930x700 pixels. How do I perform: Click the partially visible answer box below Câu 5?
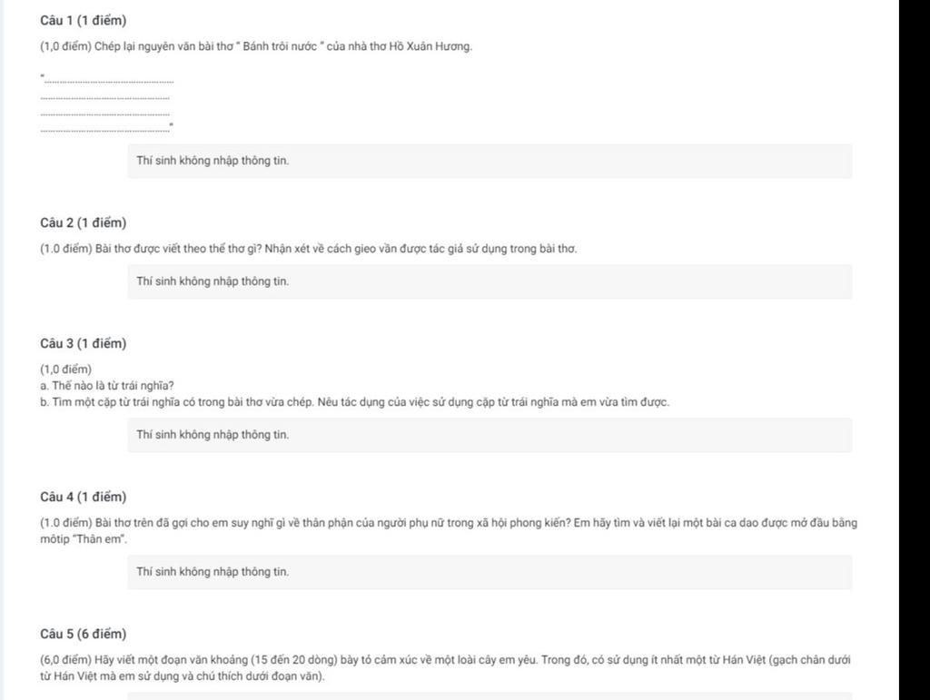[490, 695]
